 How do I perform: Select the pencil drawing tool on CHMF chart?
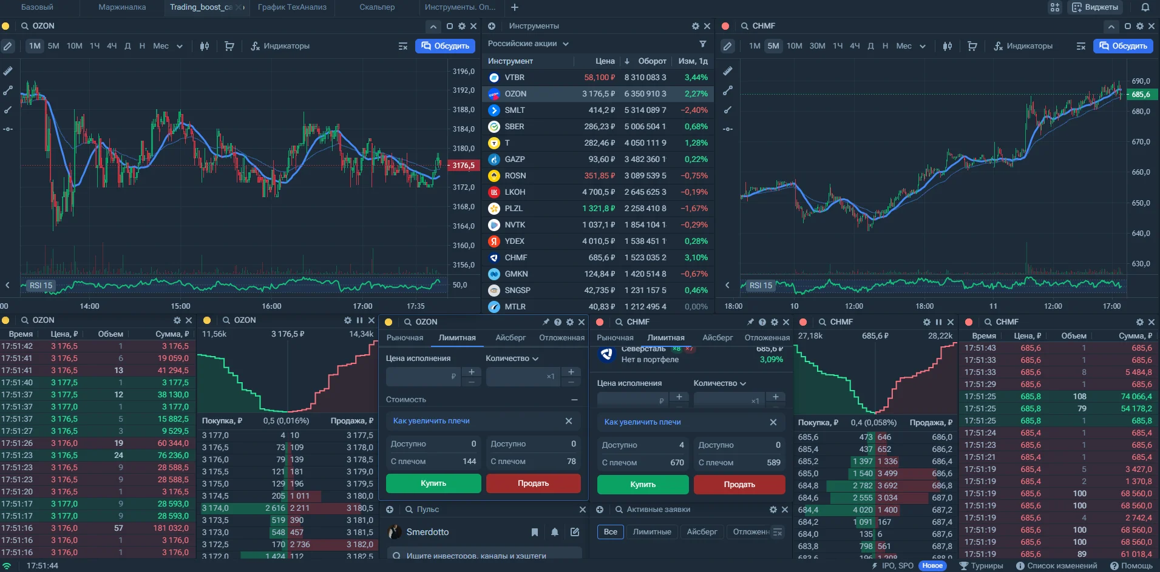[728, 46]
